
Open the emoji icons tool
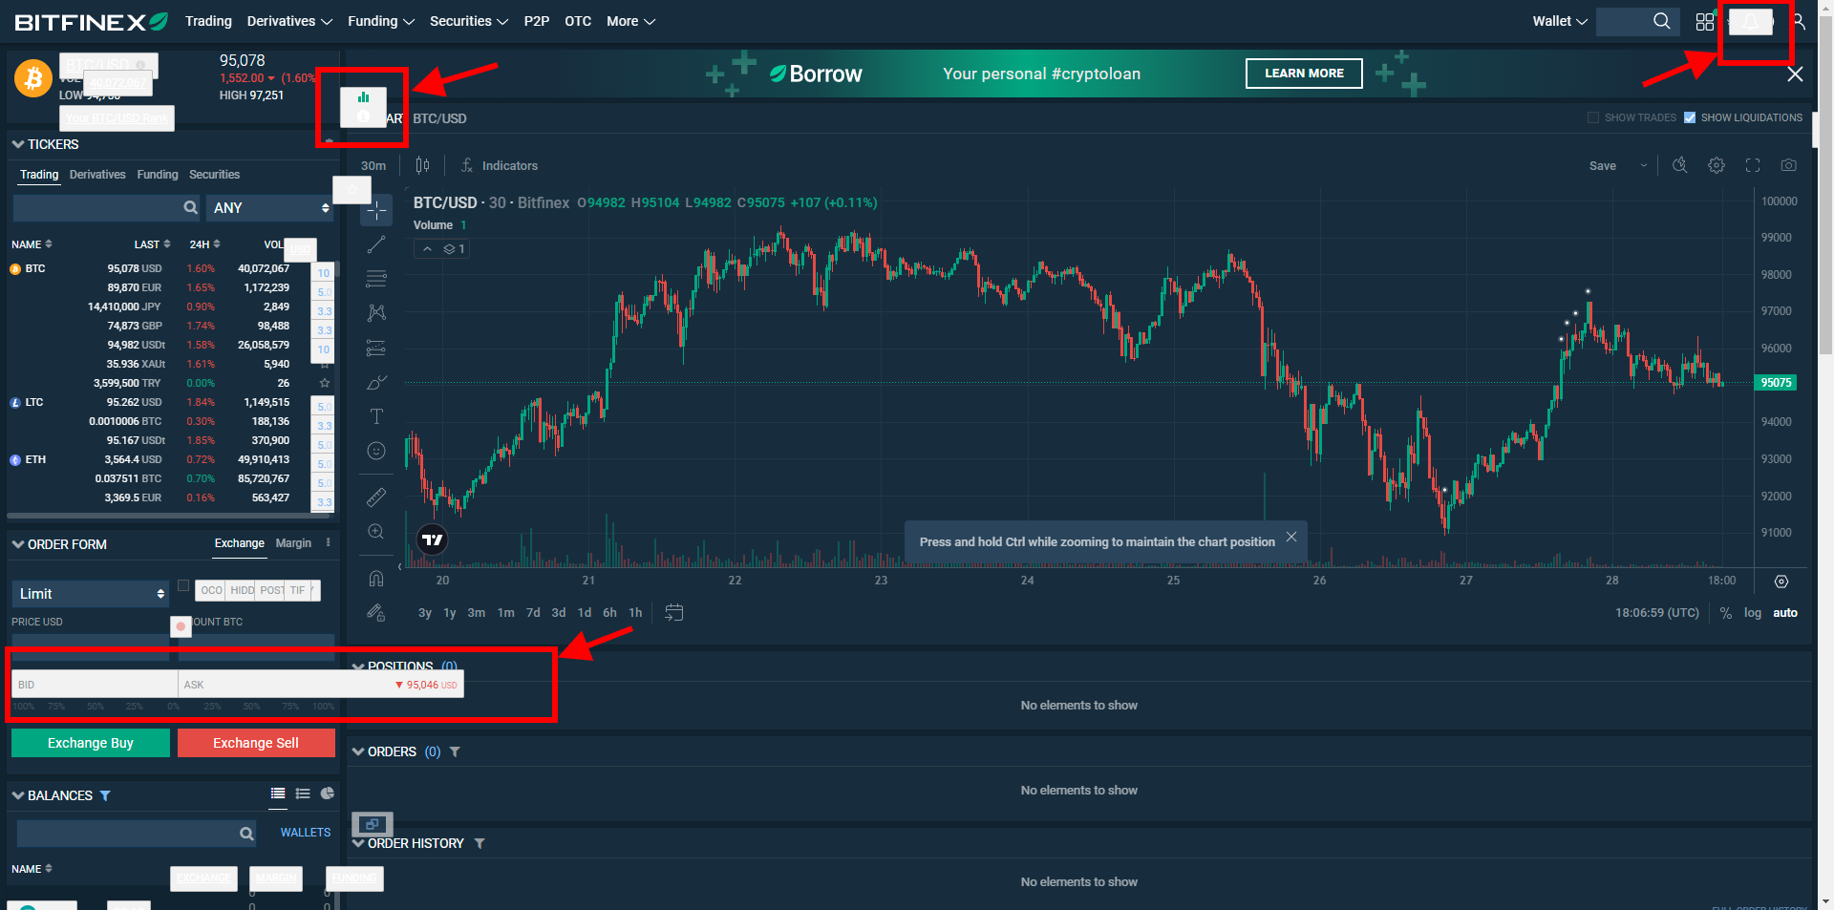tap(376, 451)
